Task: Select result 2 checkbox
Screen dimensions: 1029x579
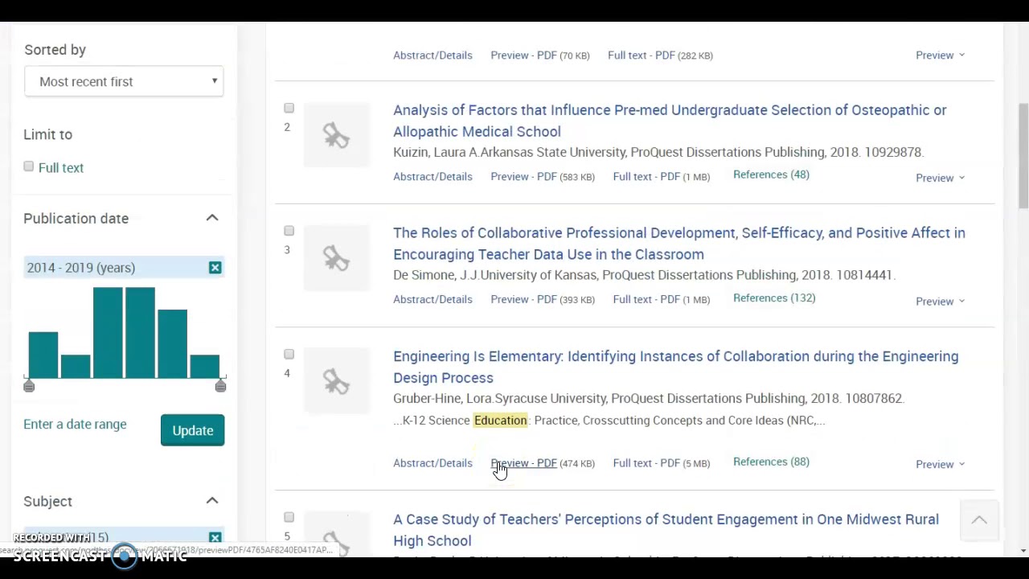Action: (289, 108)
